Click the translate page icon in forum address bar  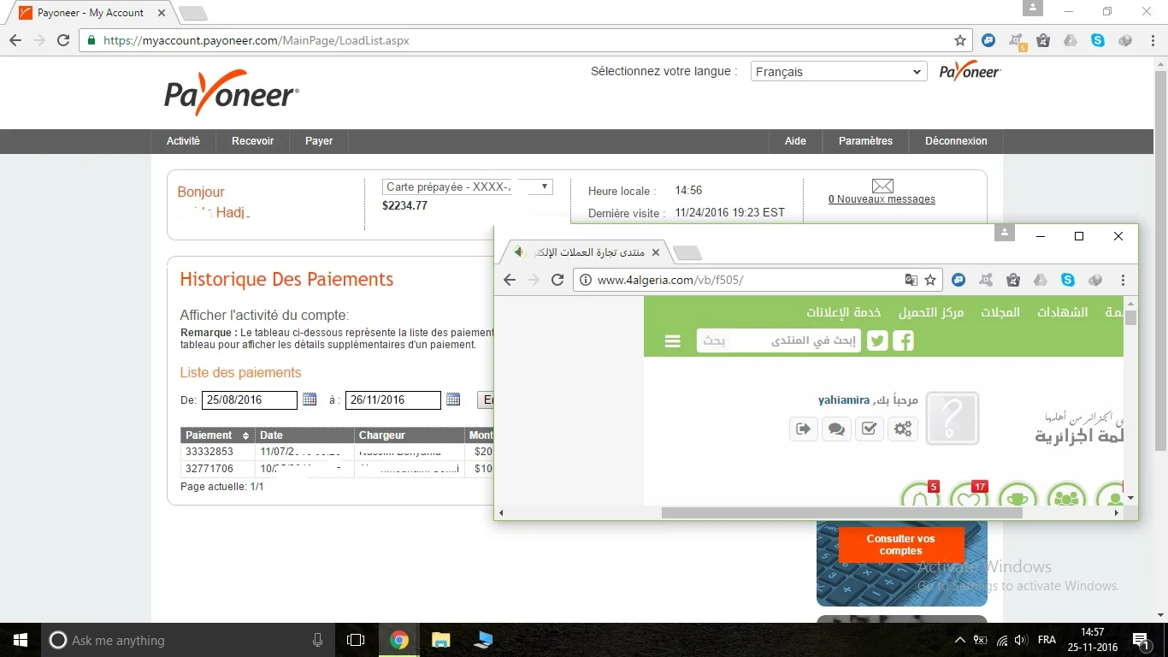point(911,280)
